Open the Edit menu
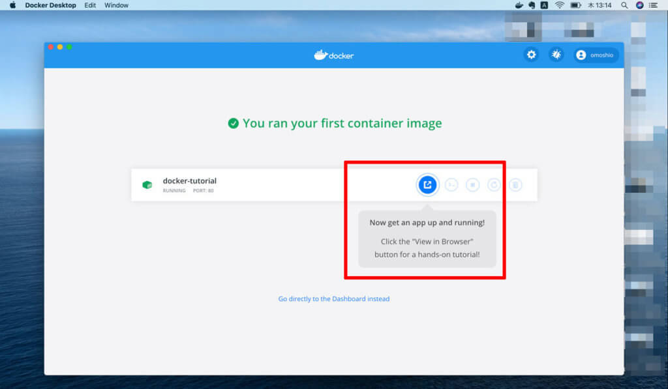The width and height of the screenshot is (668, 389). coord(90,5)
